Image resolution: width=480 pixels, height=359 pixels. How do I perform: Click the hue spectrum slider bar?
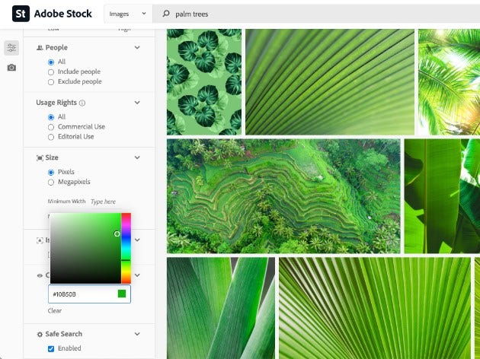[x=126, y=248]
